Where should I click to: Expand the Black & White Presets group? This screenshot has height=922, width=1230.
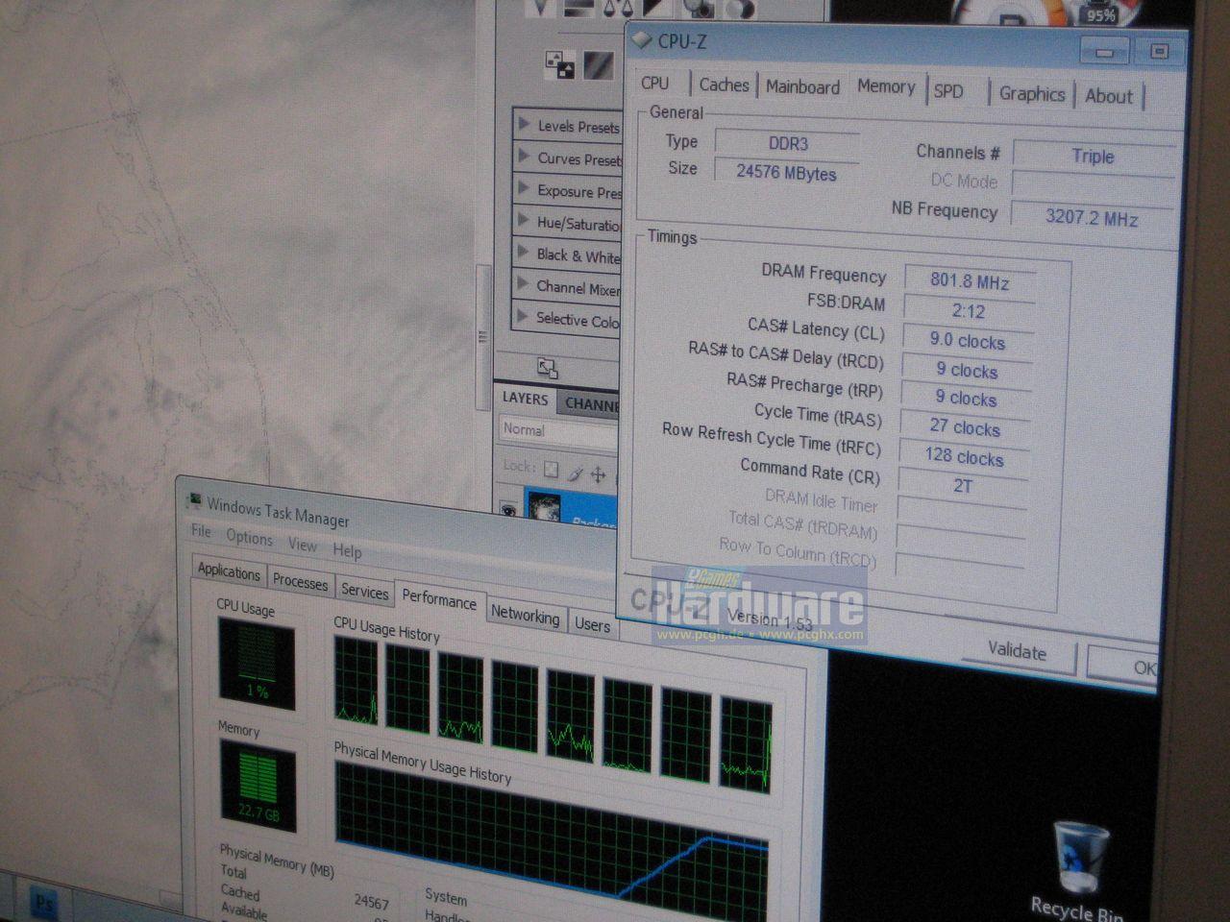click(x=524, y=252)
